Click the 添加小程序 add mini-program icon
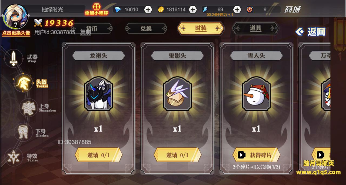The height and width of the screenshot is (185, 346). click(97, 9)
